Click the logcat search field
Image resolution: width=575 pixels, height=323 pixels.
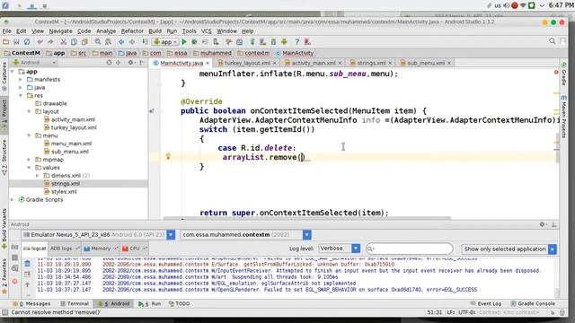410,249
